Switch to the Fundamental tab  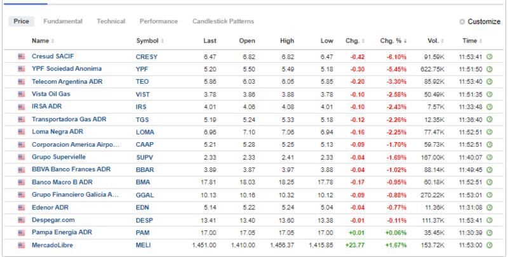click(62, 22)
